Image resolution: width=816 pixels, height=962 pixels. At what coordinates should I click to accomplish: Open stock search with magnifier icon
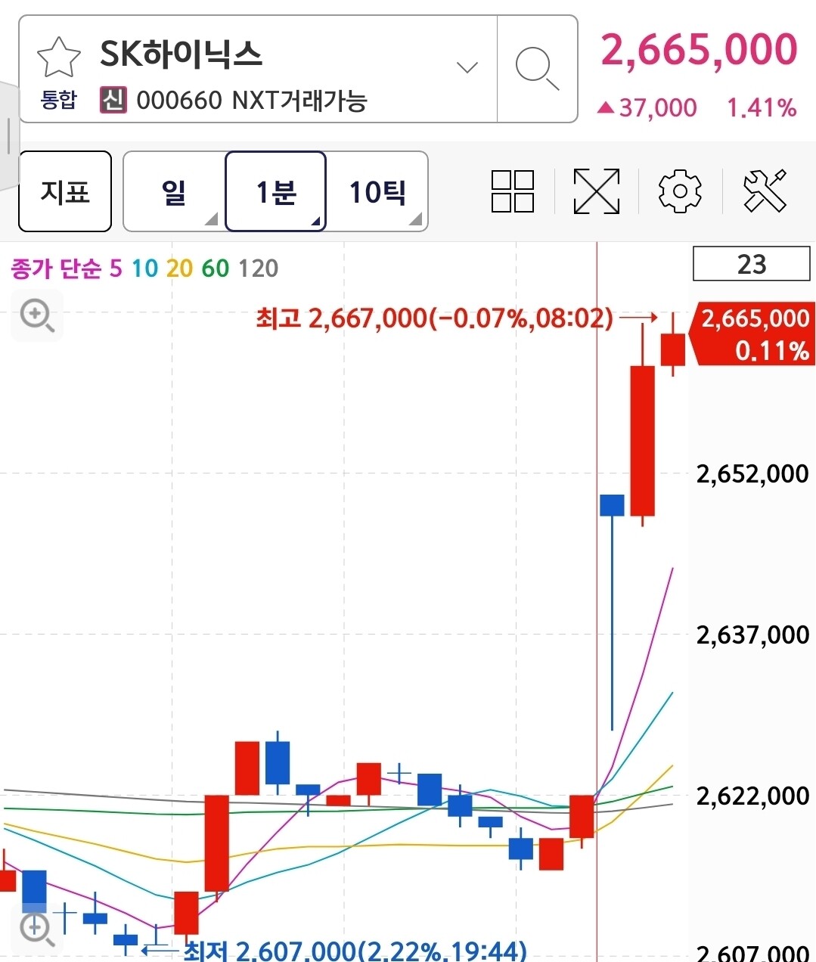point(537,68)
